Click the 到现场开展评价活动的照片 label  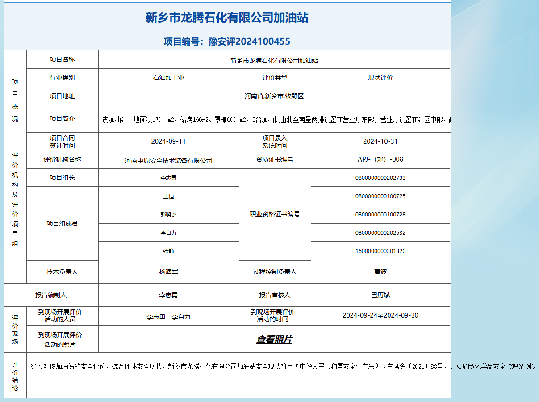[60, 340]
